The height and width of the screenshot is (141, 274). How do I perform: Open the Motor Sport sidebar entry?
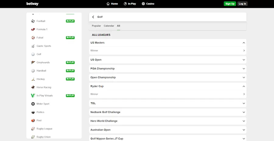click(43, 104)
